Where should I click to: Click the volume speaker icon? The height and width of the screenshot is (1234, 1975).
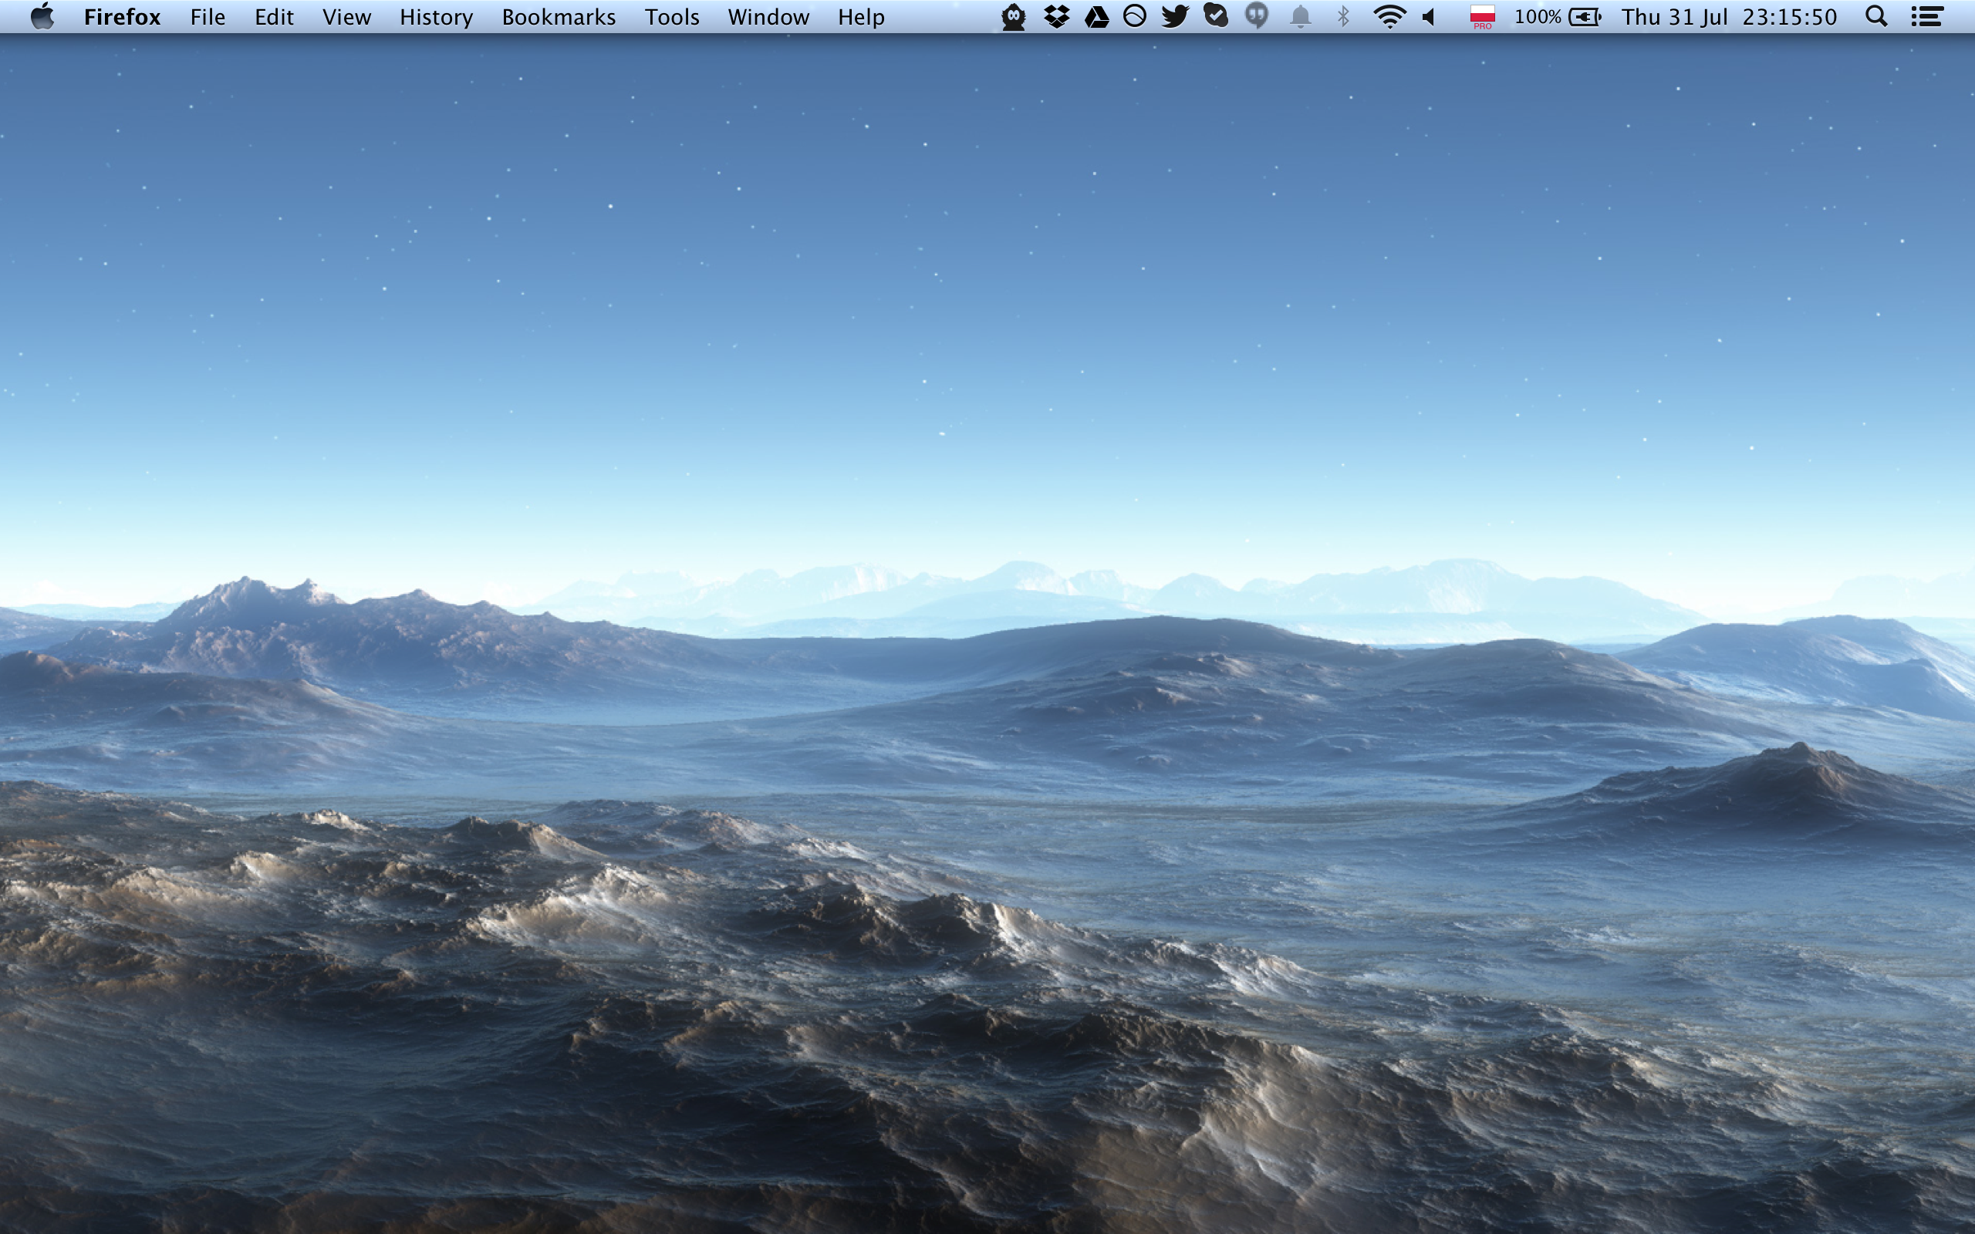click(1429, 16)
